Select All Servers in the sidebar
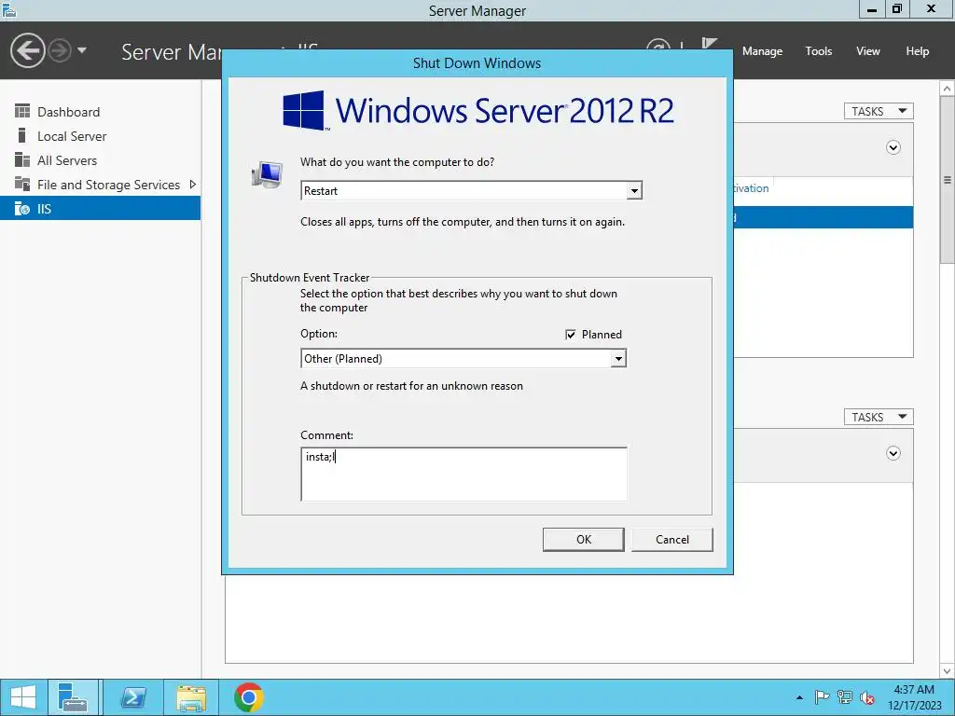This screenshot has width=955, height=716. (67, 160)
